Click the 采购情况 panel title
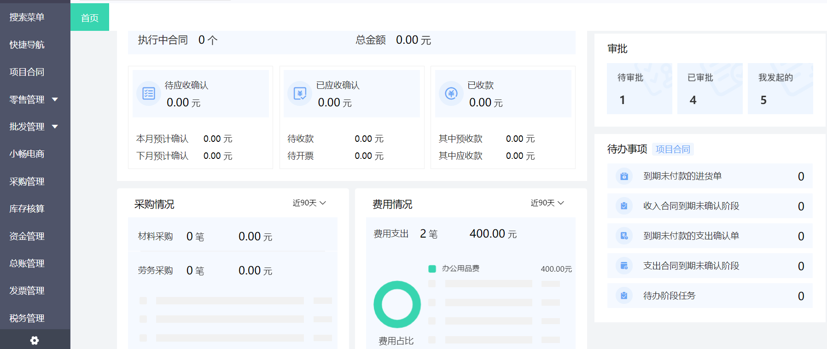The height and width of the screenshot is (349, 827). [x=154, y=204]
